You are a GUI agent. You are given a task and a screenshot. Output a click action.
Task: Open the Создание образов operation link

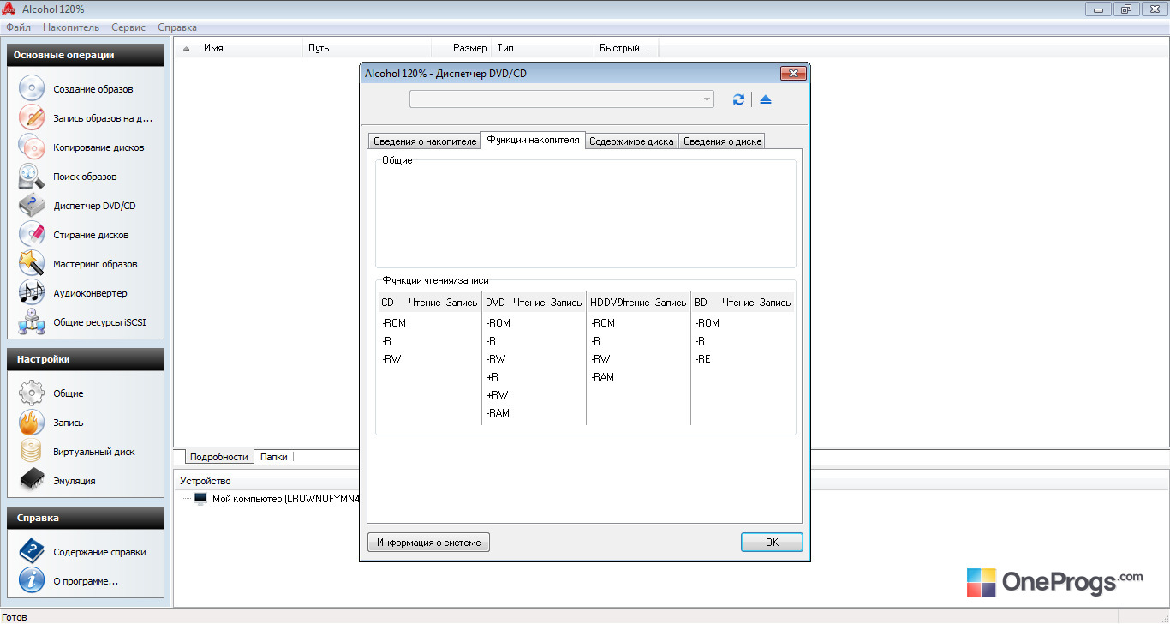point(93,89)
